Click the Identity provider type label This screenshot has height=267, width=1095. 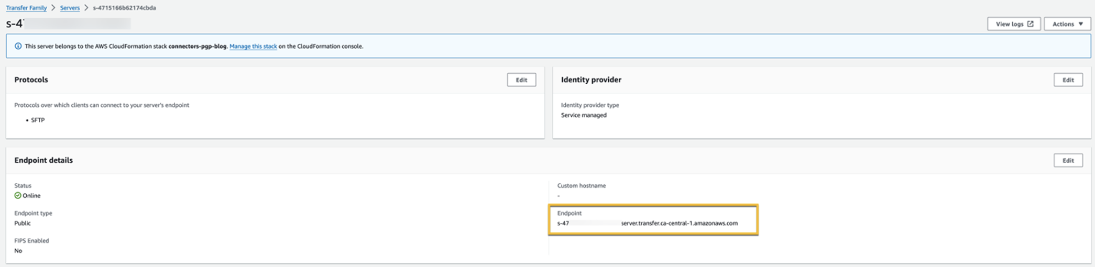click(x=590, y=105)
